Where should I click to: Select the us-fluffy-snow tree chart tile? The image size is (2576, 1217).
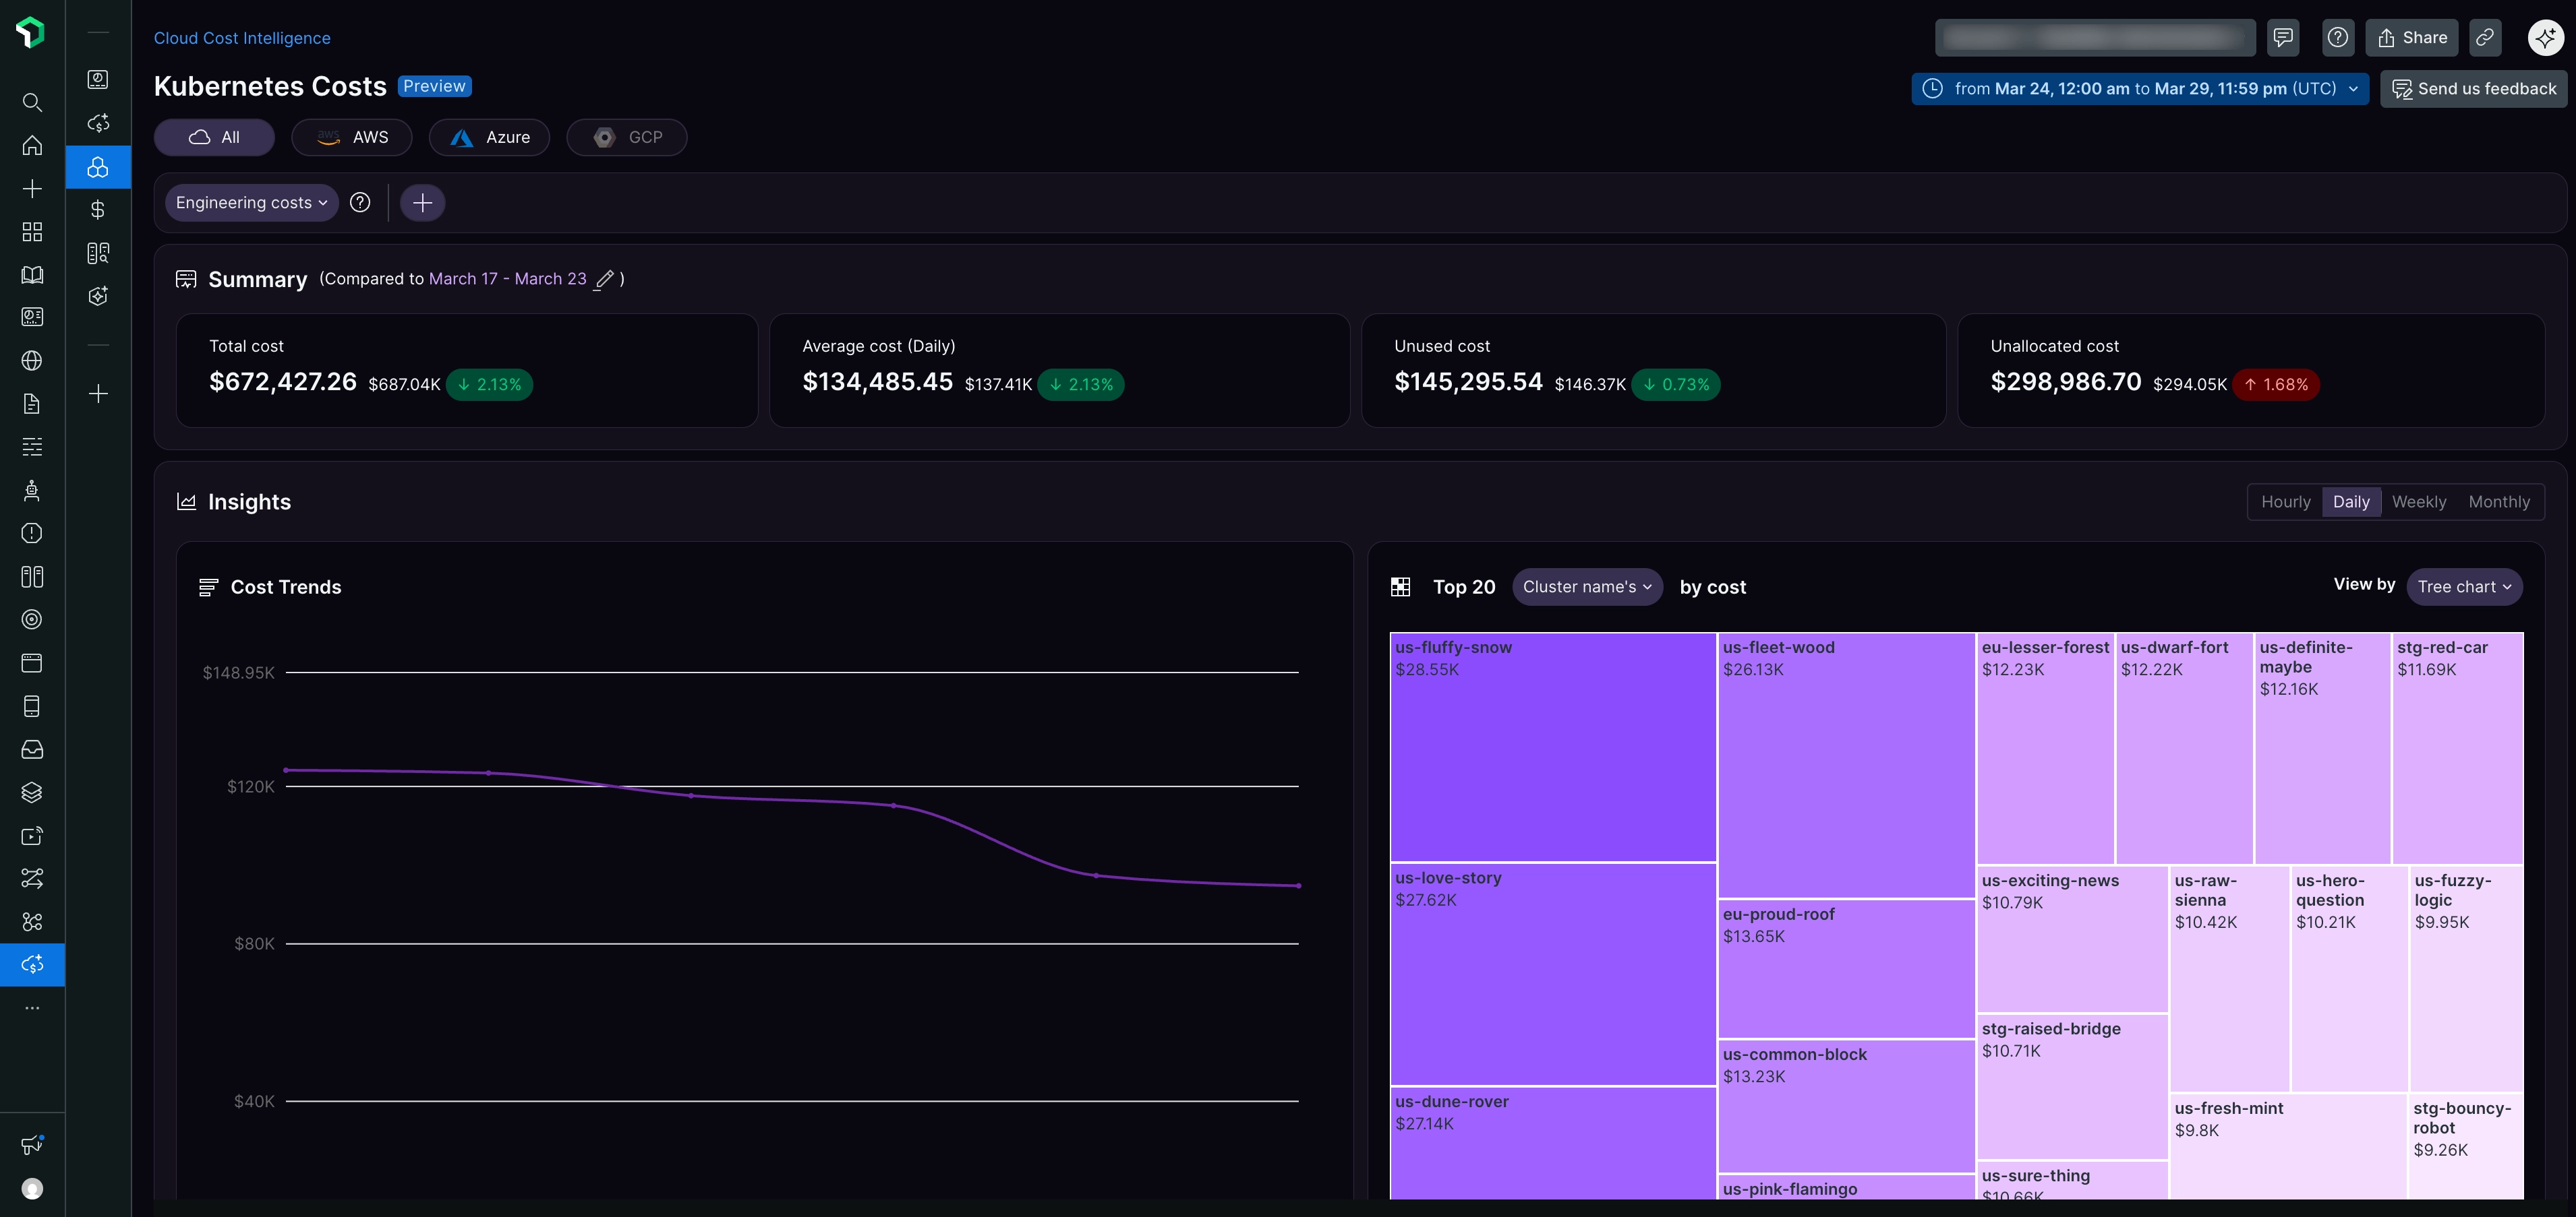tap(1553, 747)
